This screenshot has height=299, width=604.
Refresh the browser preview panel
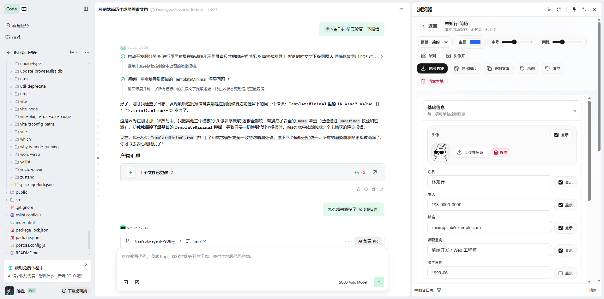559,9
